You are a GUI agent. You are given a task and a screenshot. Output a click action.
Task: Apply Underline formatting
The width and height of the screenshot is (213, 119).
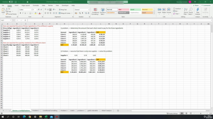click(25, 13)
